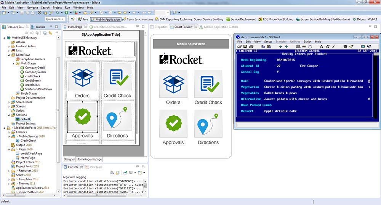The width and height of the screenshot is (381, 205).
Task: Open the Window menu in Eclipse
Action: [78, 8]
